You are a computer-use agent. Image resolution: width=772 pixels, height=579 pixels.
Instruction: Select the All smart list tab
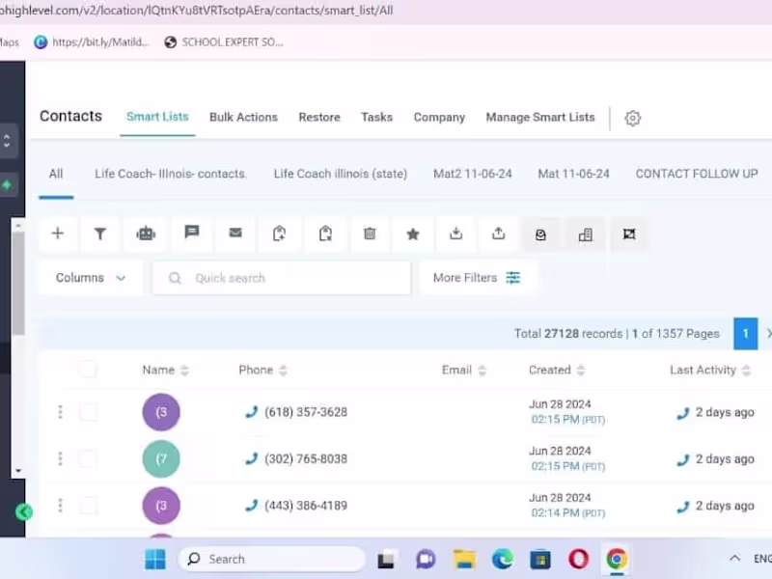(x=56, y=174)
